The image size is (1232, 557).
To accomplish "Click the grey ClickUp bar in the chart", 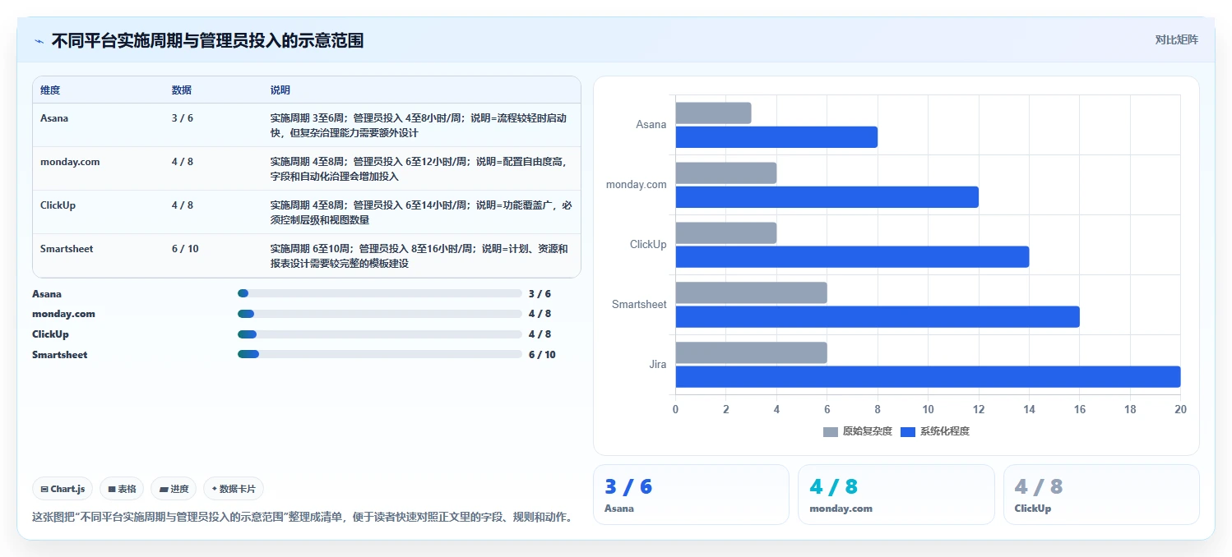I will (726, 233).
